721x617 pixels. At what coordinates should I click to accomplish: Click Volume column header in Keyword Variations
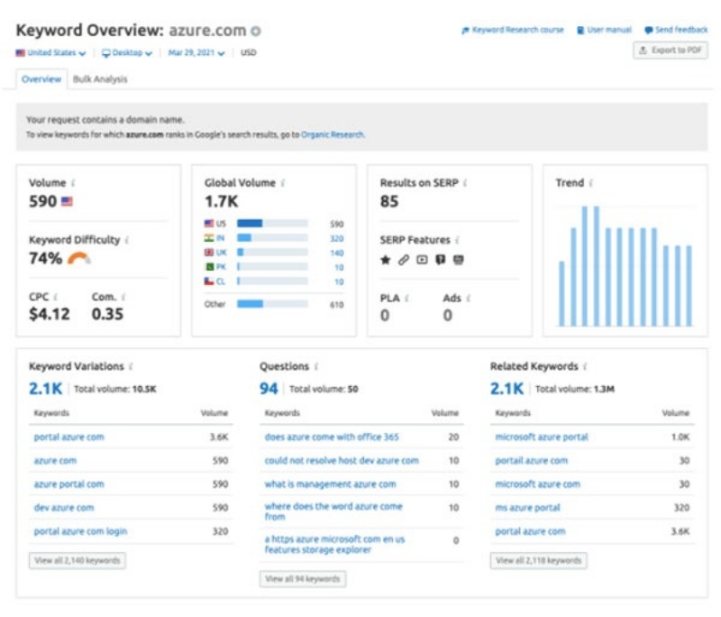[214, 413]
